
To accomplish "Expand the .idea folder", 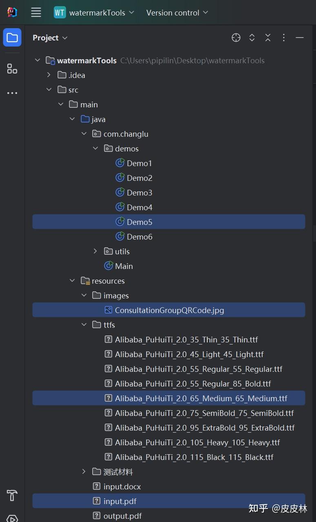I will tap(49, 75).
